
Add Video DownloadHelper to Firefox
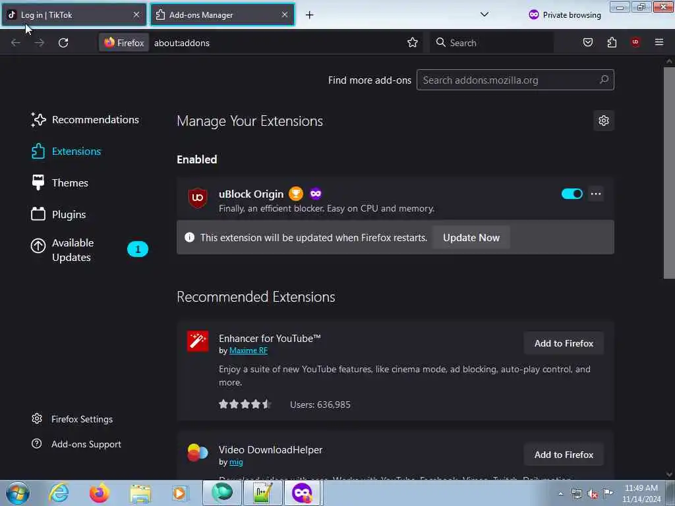(x=564, y=455)
